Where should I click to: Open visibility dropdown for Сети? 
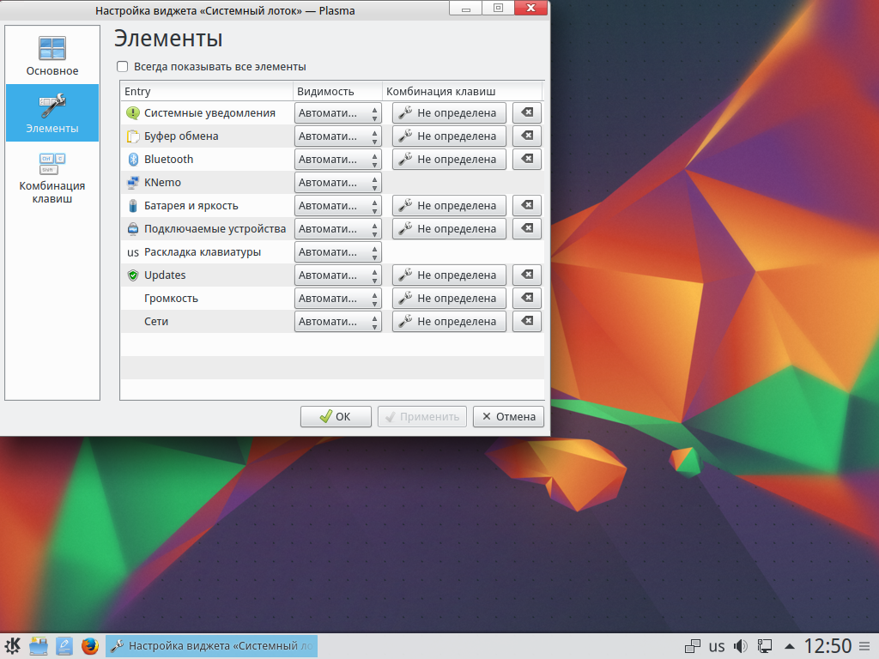point(338,321)
